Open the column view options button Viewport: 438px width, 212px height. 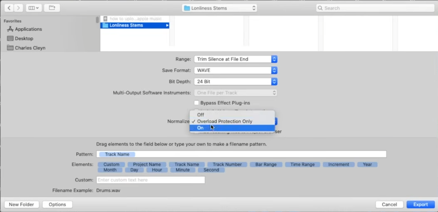click(x=34, y=8)
